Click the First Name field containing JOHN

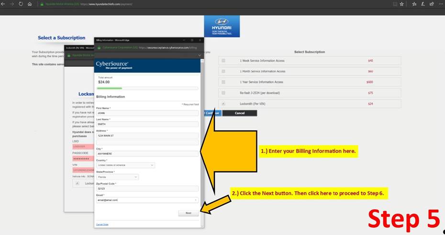pos(147,113)
